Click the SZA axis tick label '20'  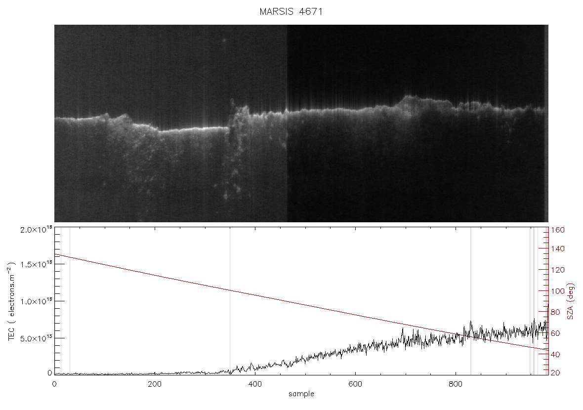click(x=555, y=373)
